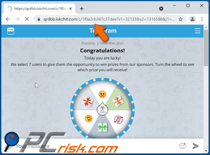Screen dimensions: 210x155
Task: Stop loading the page with X button
Action: pyautogui.click(x=27, y=19)
